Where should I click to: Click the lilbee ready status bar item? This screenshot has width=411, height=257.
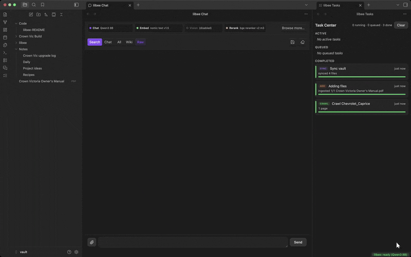point(390,254)
